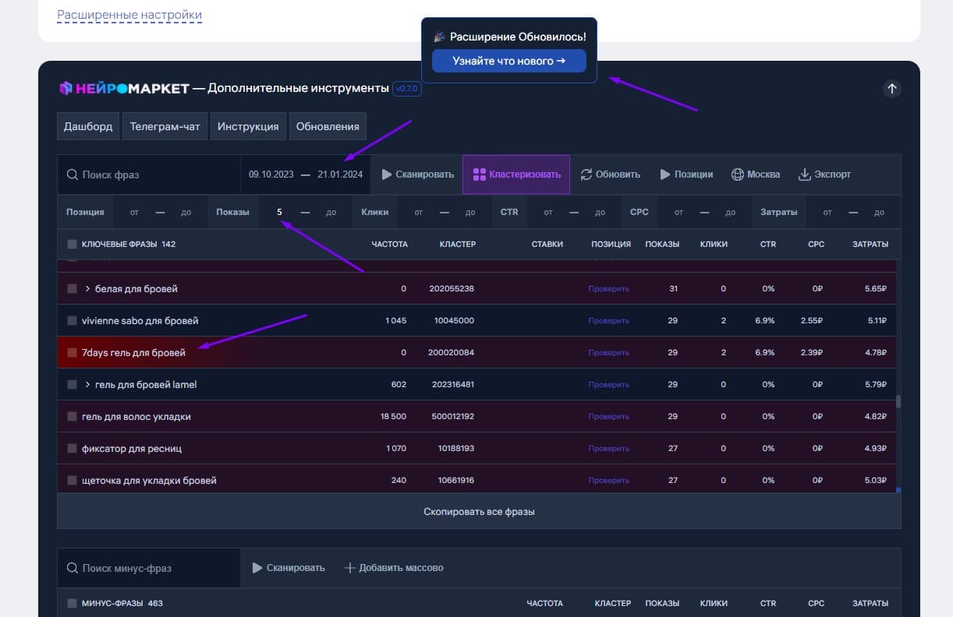Check positions via the Позиции button
Viewport: 953px width, 617px height.
tap(686, 175)
